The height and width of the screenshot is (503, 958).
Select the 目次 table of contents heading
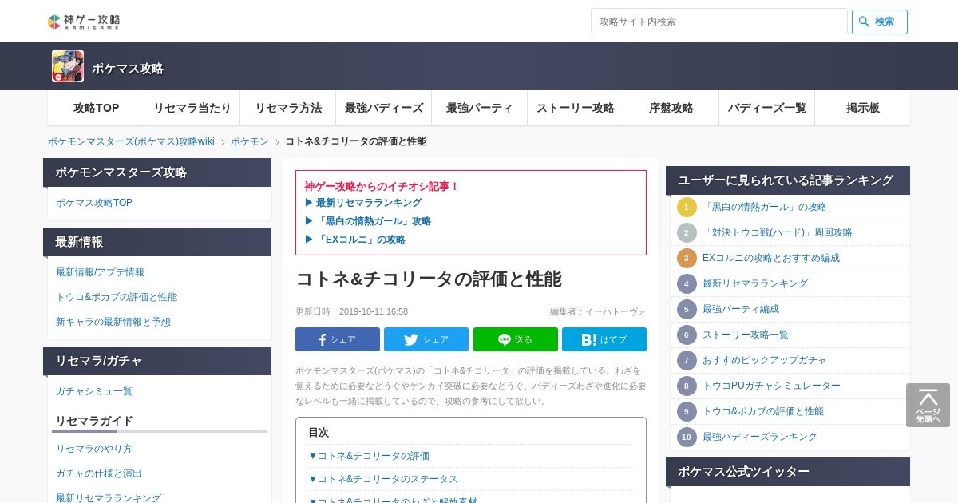319,432
